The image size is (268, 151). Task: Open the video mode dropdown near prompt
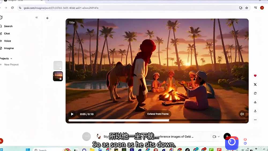click(216, 136)
